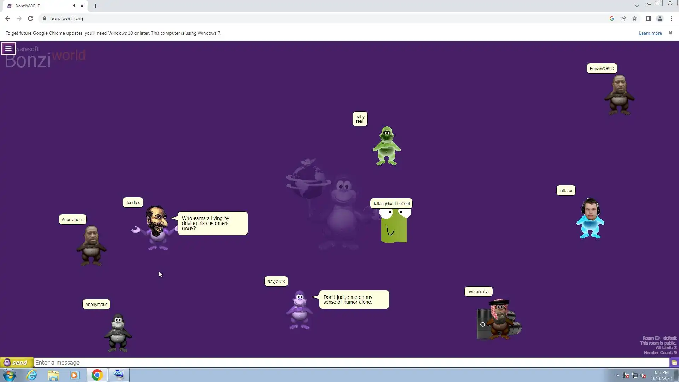This screenshot has height=382, width=679.
Task: Mute the BonziWORLD tab audio
Action: click(x=74, y=6)
